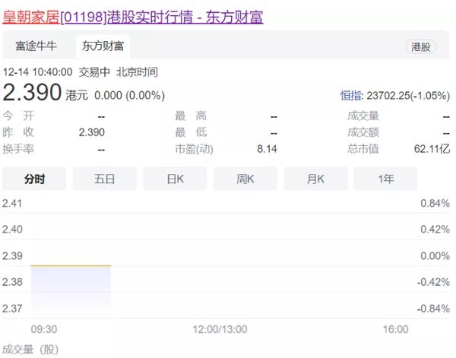Switch chart to 五日 view
This screenshot has width=456, height=358.
point(105,179)
